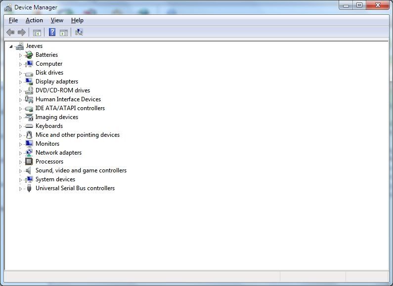This screenshot has width=393, height=286.
Task: Toggle the action pane toolbar icon
Action: (x=64, y=32)
